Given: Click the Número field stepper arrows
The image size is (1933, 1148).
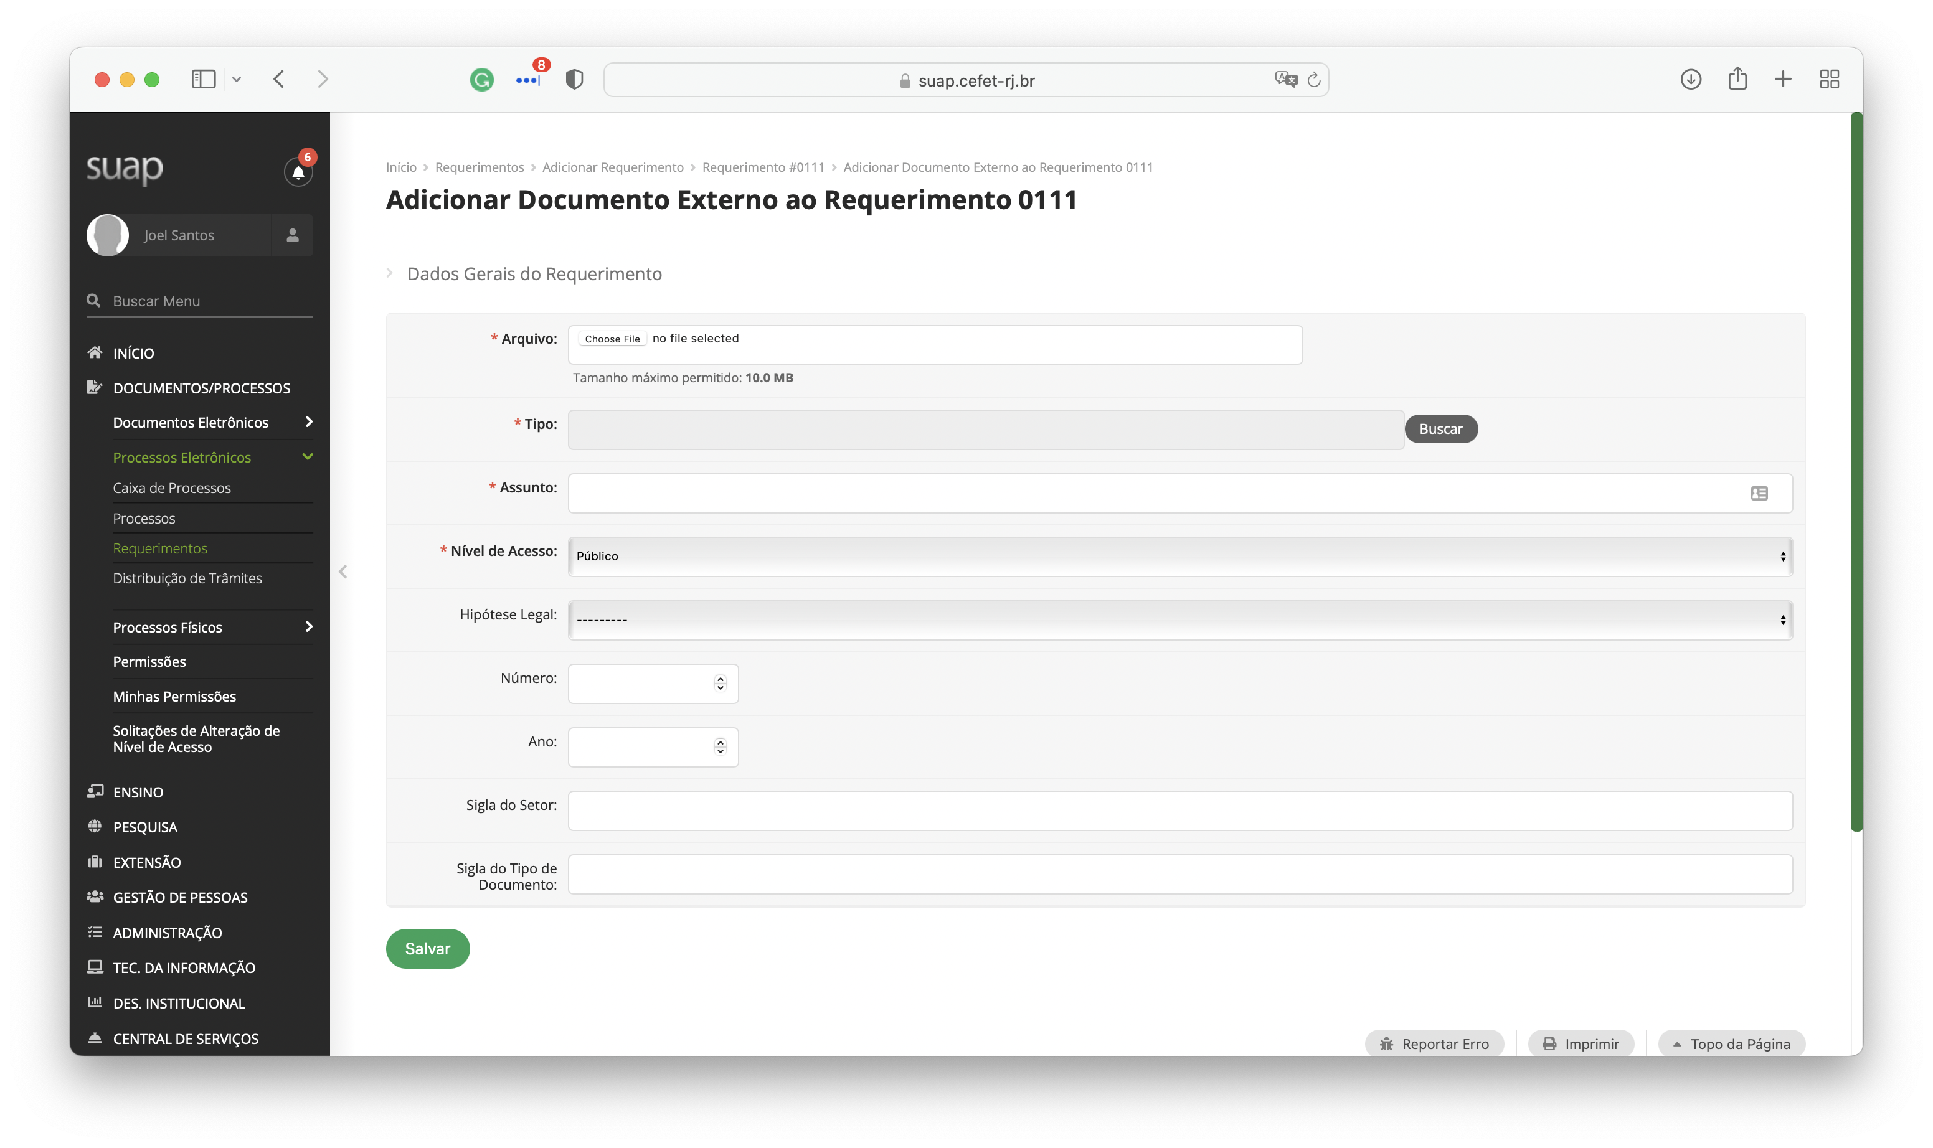Looking at the screenshot, I should point(721,683).
